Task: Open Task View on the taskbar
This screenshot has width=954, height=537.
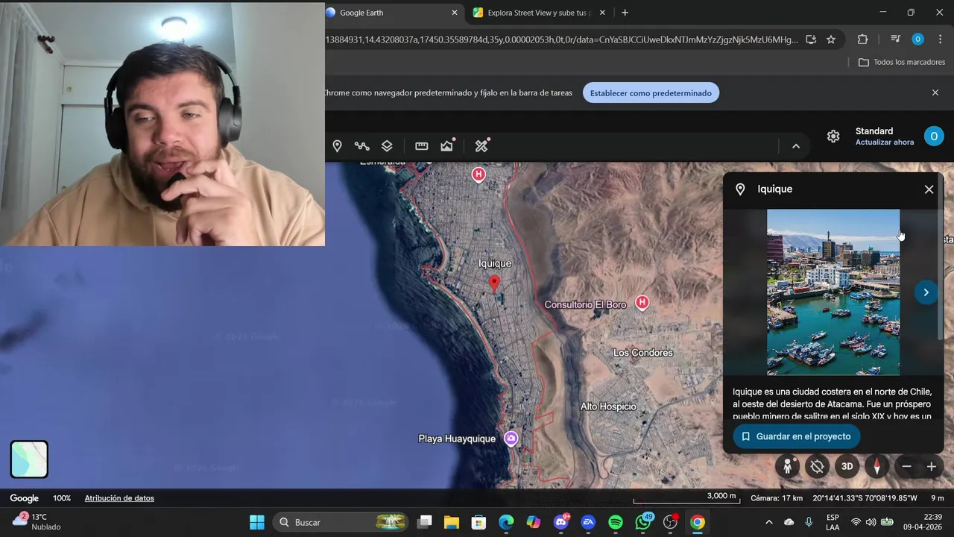Action: click(x=424, y=522)
